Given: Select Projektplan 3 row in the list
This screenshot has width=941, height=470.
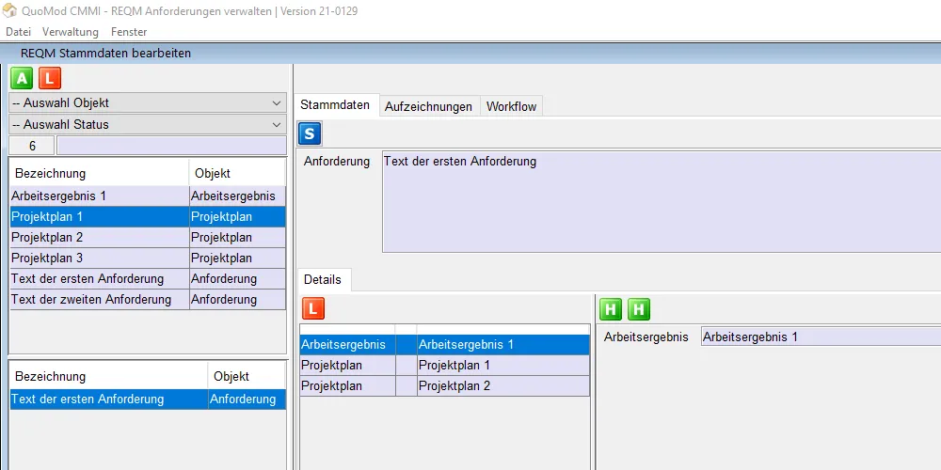Looking at the screenshot, I should click(x=99, y=258).
